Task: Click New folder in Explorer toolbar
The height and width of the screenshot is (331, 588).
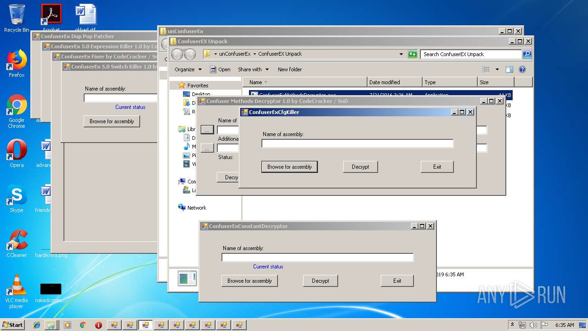Action: 290,69
